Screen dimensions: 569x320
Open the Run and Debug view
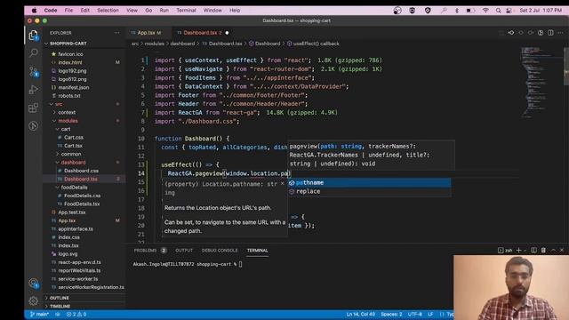point(34,90)
